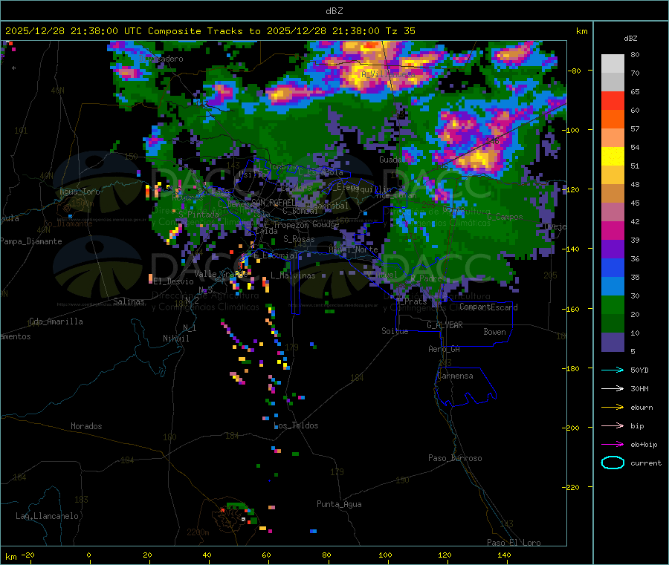Click the Carmensa town label
This screenshot has height=565, width=669.
(x=455, y=376)
